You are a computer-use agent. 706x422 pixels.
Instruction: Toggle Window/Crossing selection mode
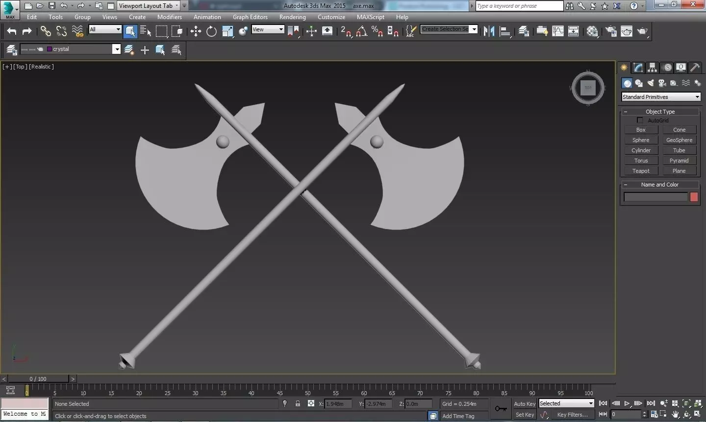(177, 31)
